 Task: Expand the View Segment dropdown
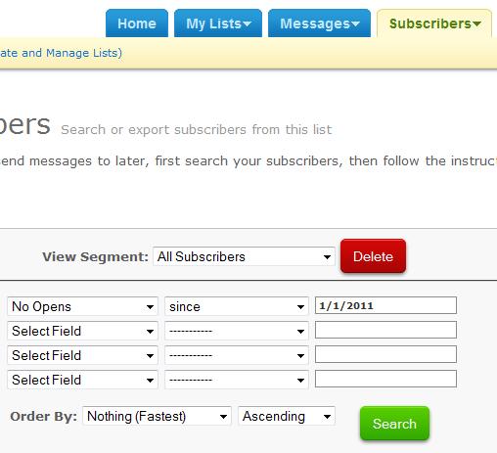244,256
